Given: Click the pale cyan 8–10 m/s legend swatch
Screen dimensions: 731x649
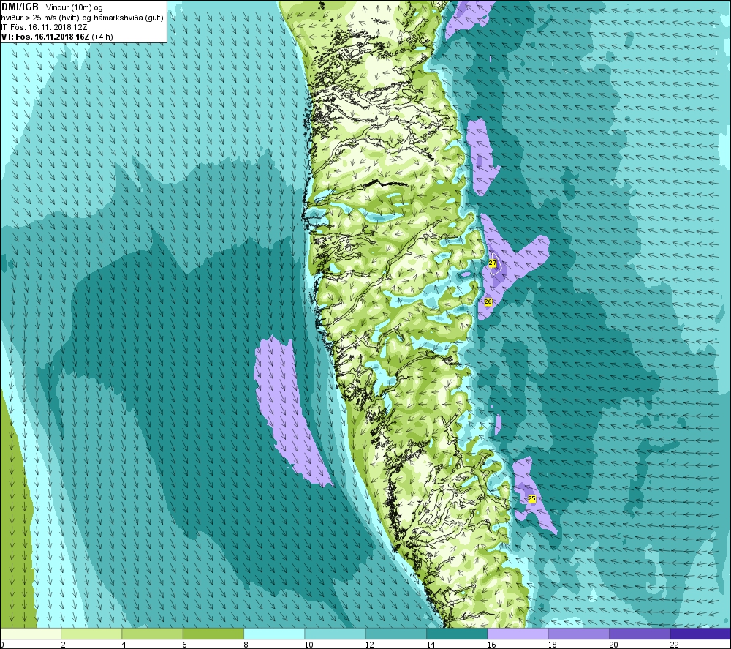Looking at the screenshot, I should click(274, 634).
